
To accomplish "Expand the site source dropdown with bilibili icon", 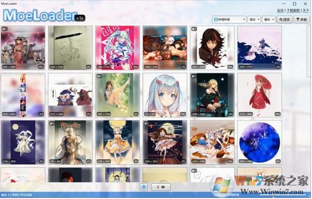I will tap(229, 20).
